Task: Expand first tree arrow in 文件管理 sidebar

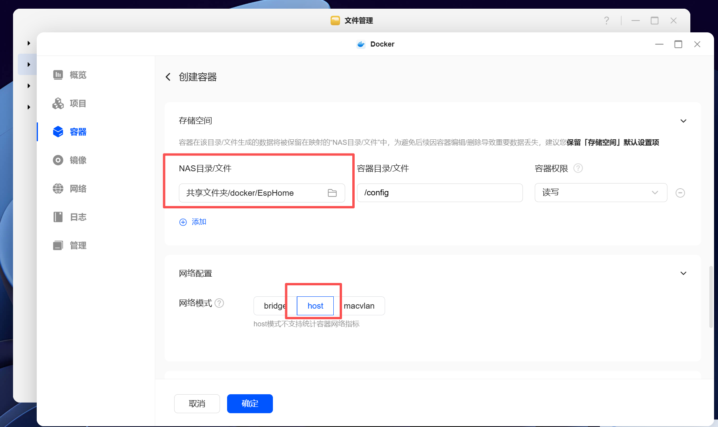Action: click(29, 43)
